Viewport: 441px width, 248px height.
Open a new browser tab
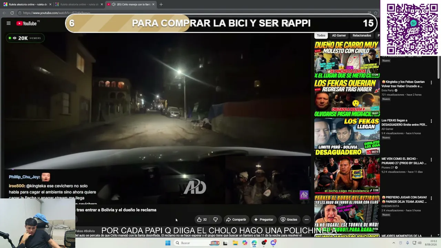tap(161, 4)
